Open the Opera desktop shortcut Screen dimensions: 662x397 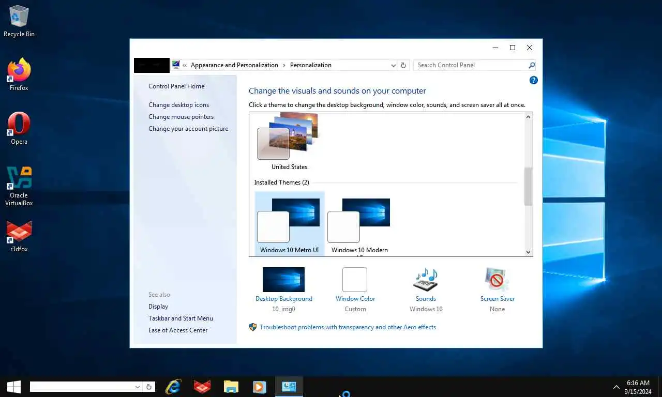tap(19, 129)
